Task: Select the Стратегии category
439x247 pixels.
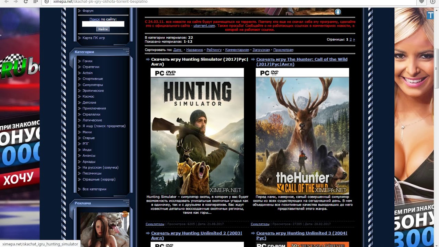Action: 91,67
